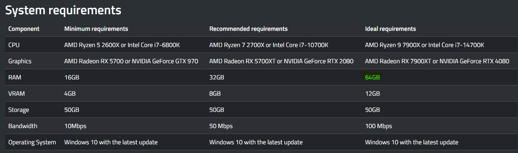Click the AMD Ryzen 9 7900X cell
The height and width of the screenshot is (153, 518).
[425, 45]
